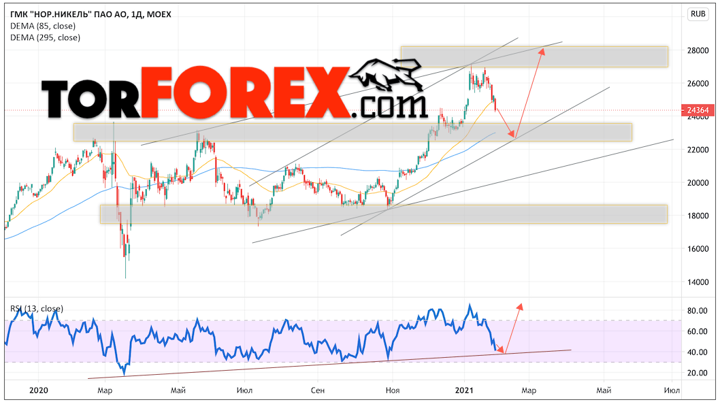
Task: Click the Мар 2020 time axis label
Action: (x=105, y=390)
